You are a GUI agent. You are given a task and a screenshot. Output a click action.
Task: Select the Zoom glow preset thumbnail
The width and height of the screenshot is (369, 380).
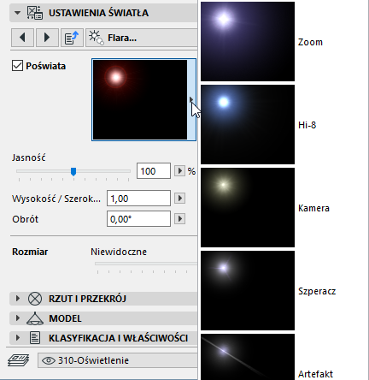tap(248, 41)
